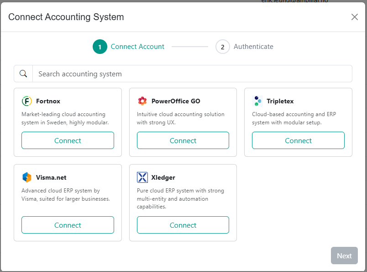The image size is (367, 272).
Task: Click the Tripletex logo icon
Action: (x=257, y=101)
